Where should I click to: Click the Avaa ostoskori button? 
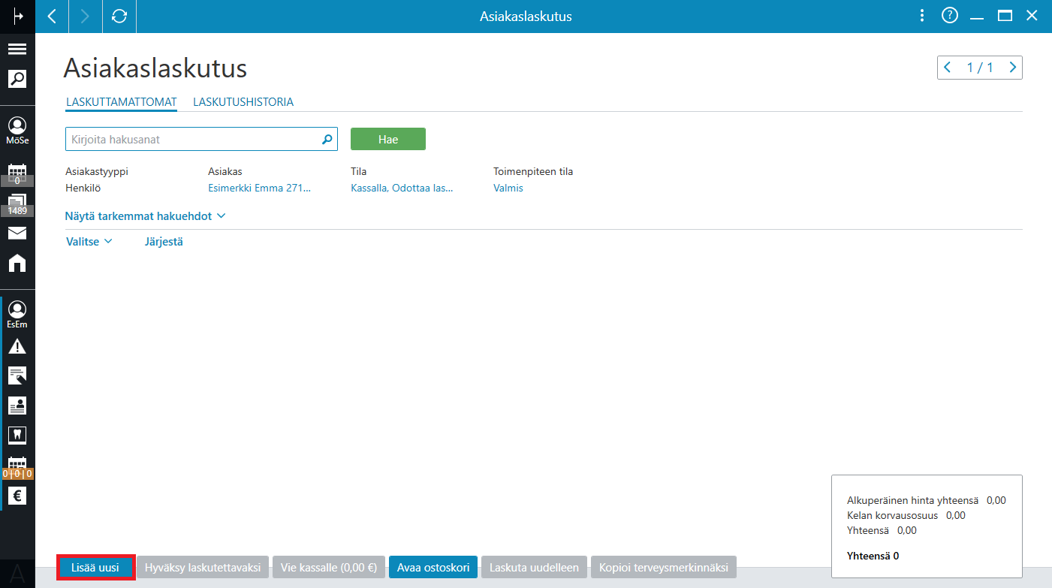click(x=433, y=568)
